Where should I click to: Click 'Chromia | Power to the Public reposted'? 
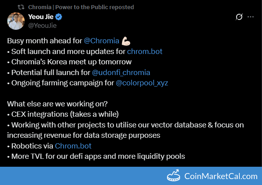click(x=81, y=7)
